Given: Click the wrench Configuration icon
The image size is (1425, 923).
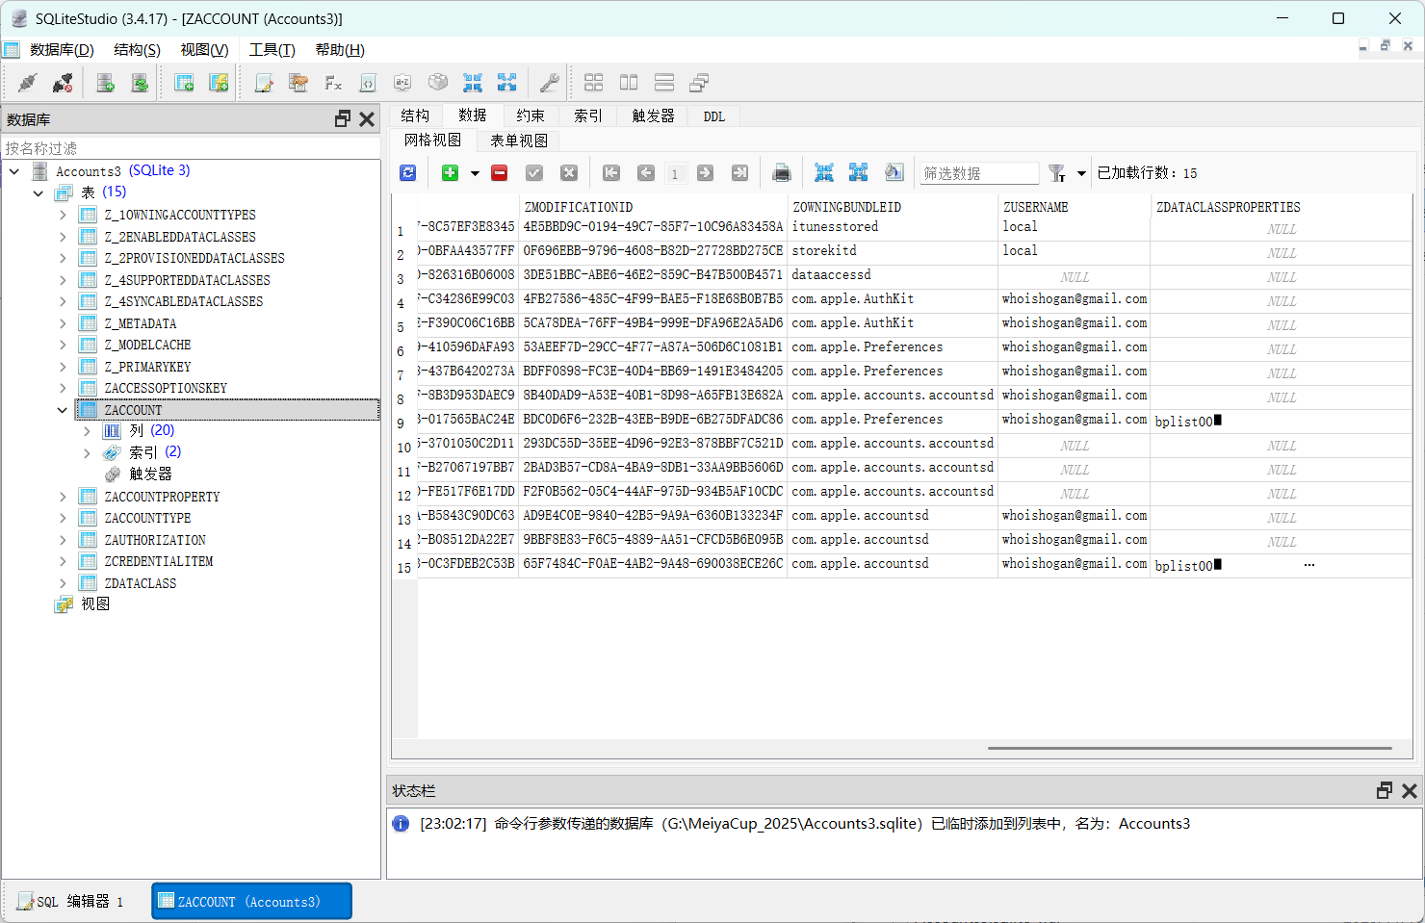Looking at the screenshot, I should coord(549,83).
